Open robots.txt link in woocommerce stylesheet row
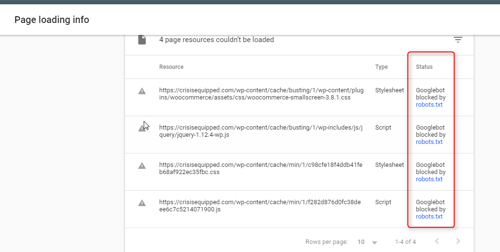Screen dimensions: 500x252 (x=429, y=105)
